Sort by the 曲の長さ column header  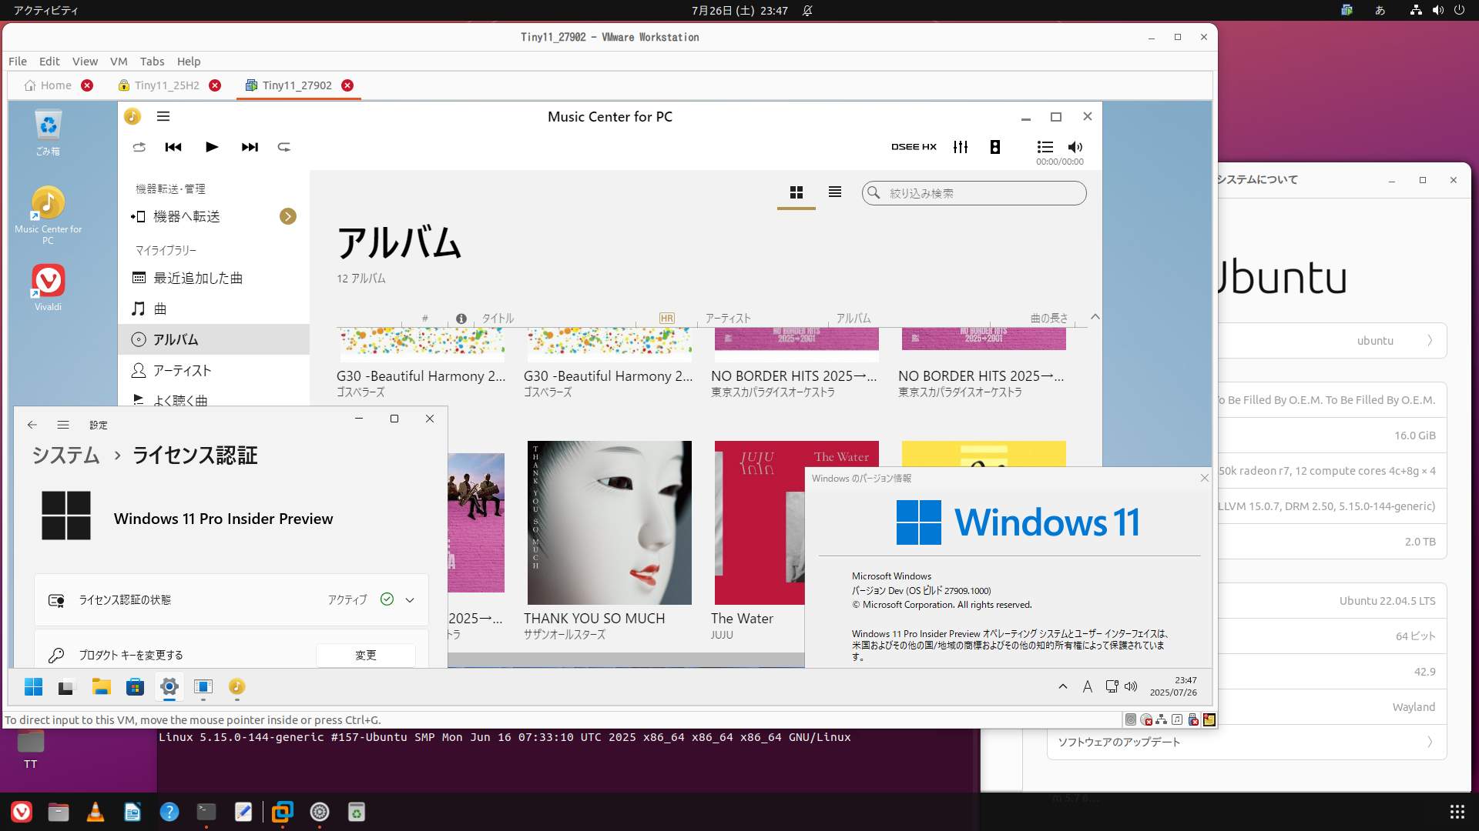pos(1049,318)
